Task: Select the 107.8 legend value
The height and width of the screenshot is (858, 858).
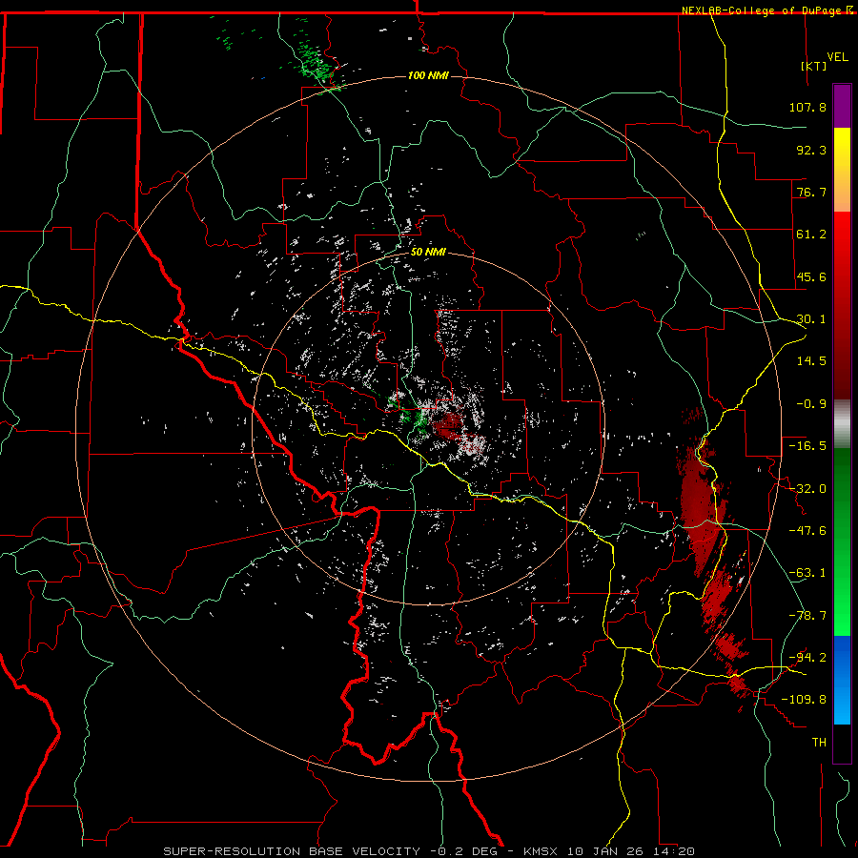Action: point(807,107)
